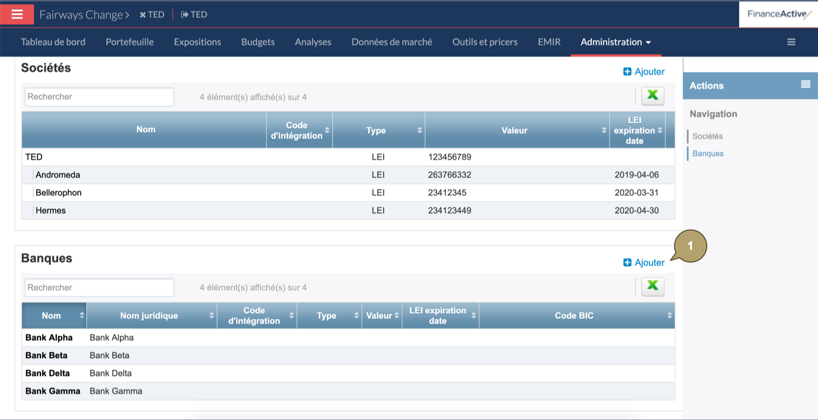Export Banques table to Excel

point(653,286)
